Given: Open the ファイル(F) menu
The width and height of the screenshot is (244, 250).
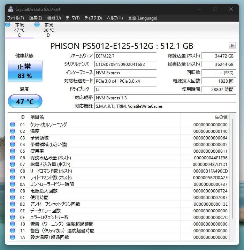Looking at the screenshot, I should tap(15, 18).
